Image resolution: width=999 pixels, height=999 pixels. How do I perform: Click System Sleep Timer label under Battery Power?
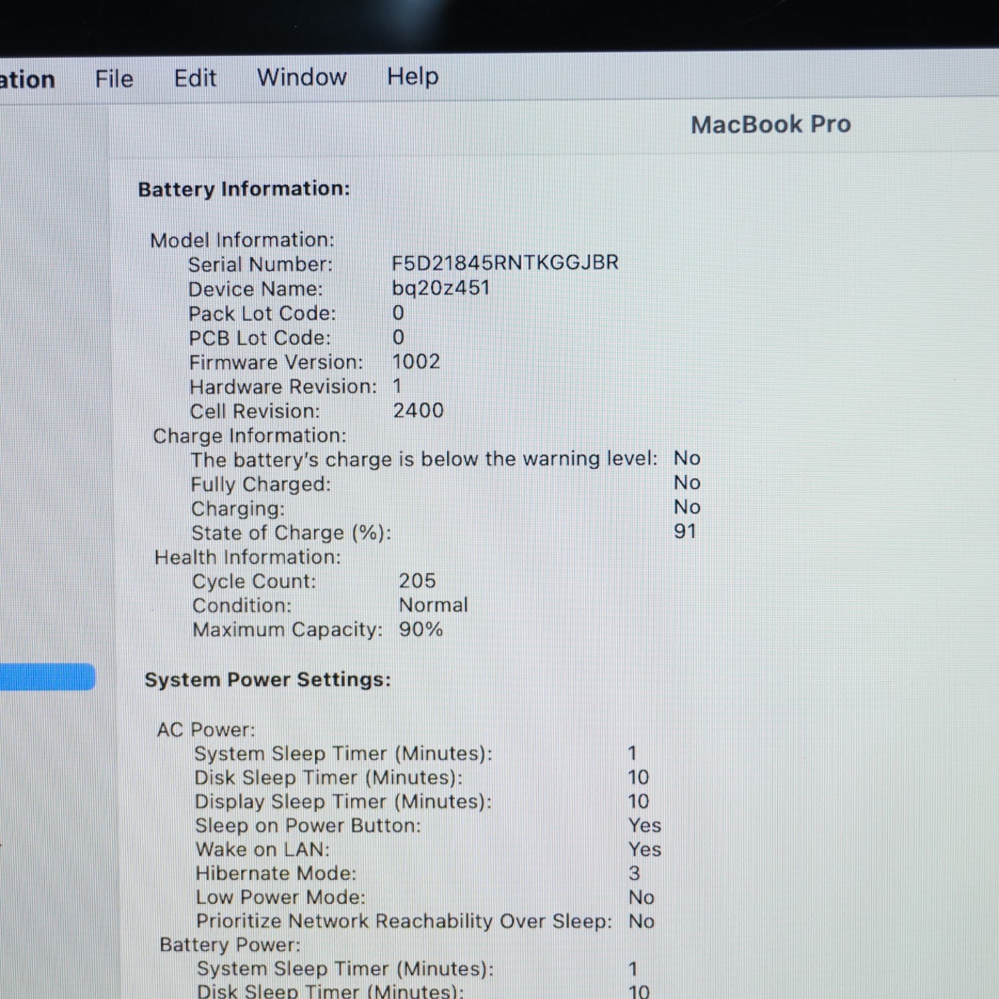(x=346, y=969)
